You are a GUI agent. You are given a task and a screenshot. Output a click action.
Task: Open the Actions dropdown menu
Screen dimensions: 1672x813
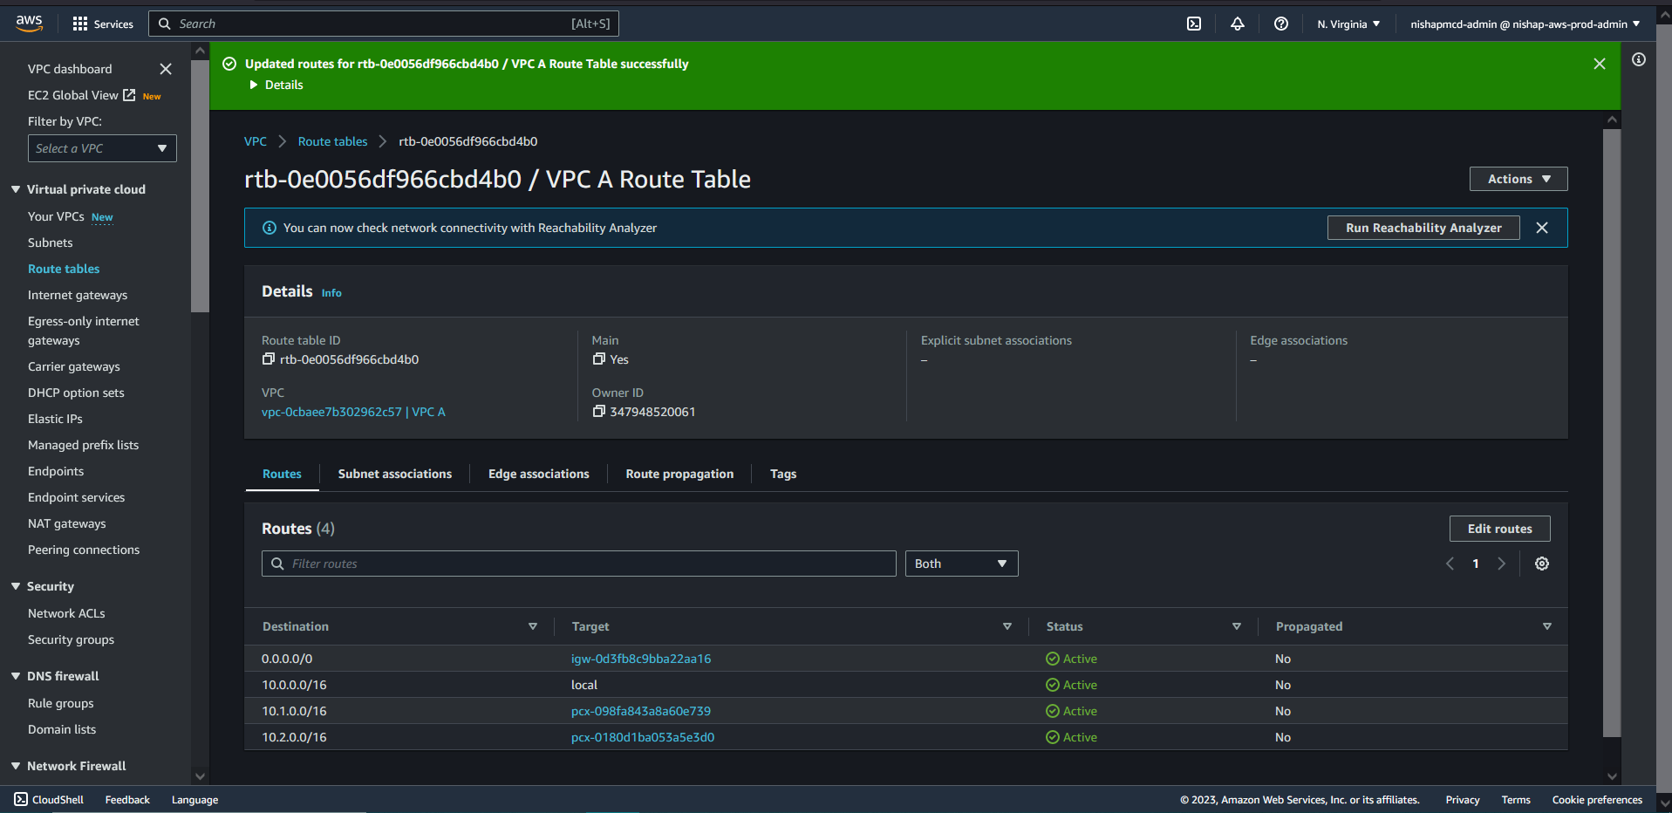tap(1518, 179)
